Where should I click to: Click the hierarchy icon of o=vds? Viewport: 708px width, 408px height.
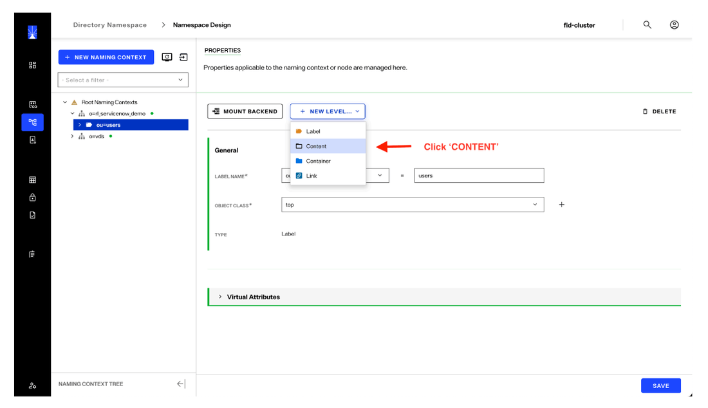coord(82,136)
